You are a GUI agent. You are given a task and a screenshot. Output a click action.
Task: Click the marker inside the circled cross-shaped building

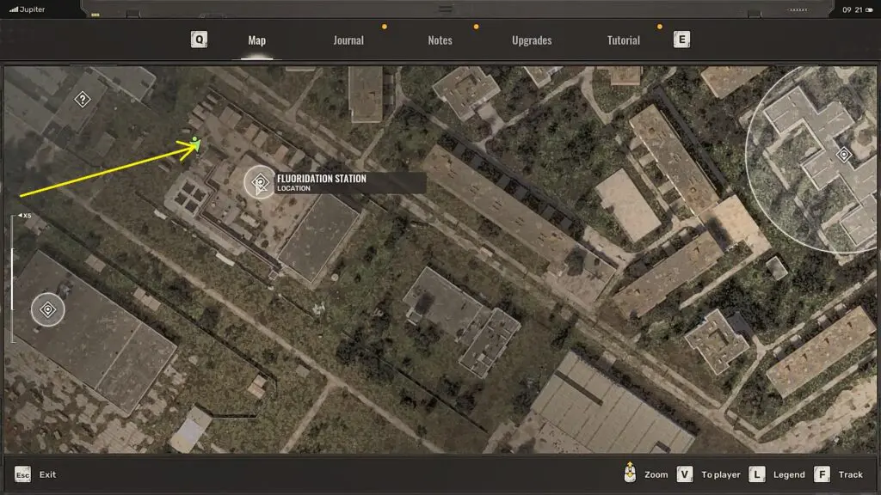click(x=843, y=155)
